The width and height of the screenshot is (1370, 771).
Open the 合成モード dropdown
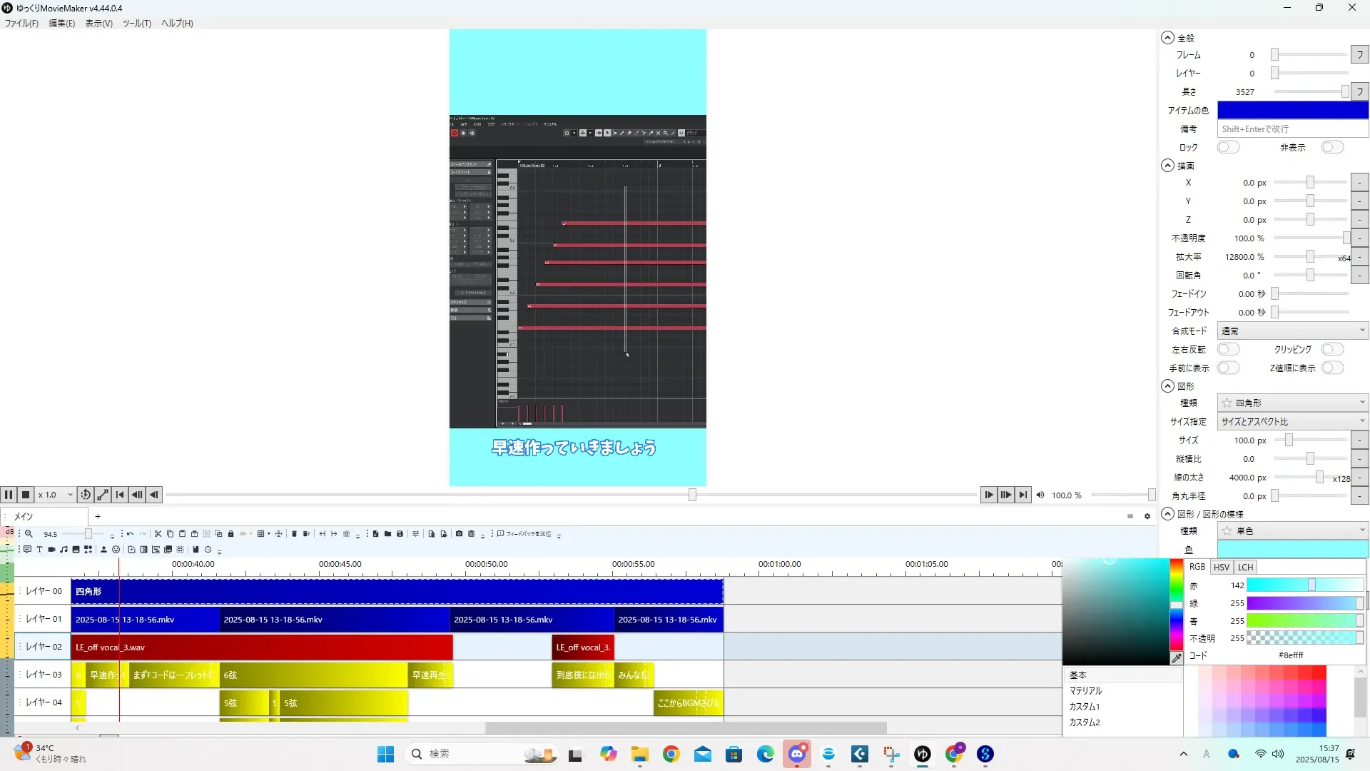coord(1292,331)
